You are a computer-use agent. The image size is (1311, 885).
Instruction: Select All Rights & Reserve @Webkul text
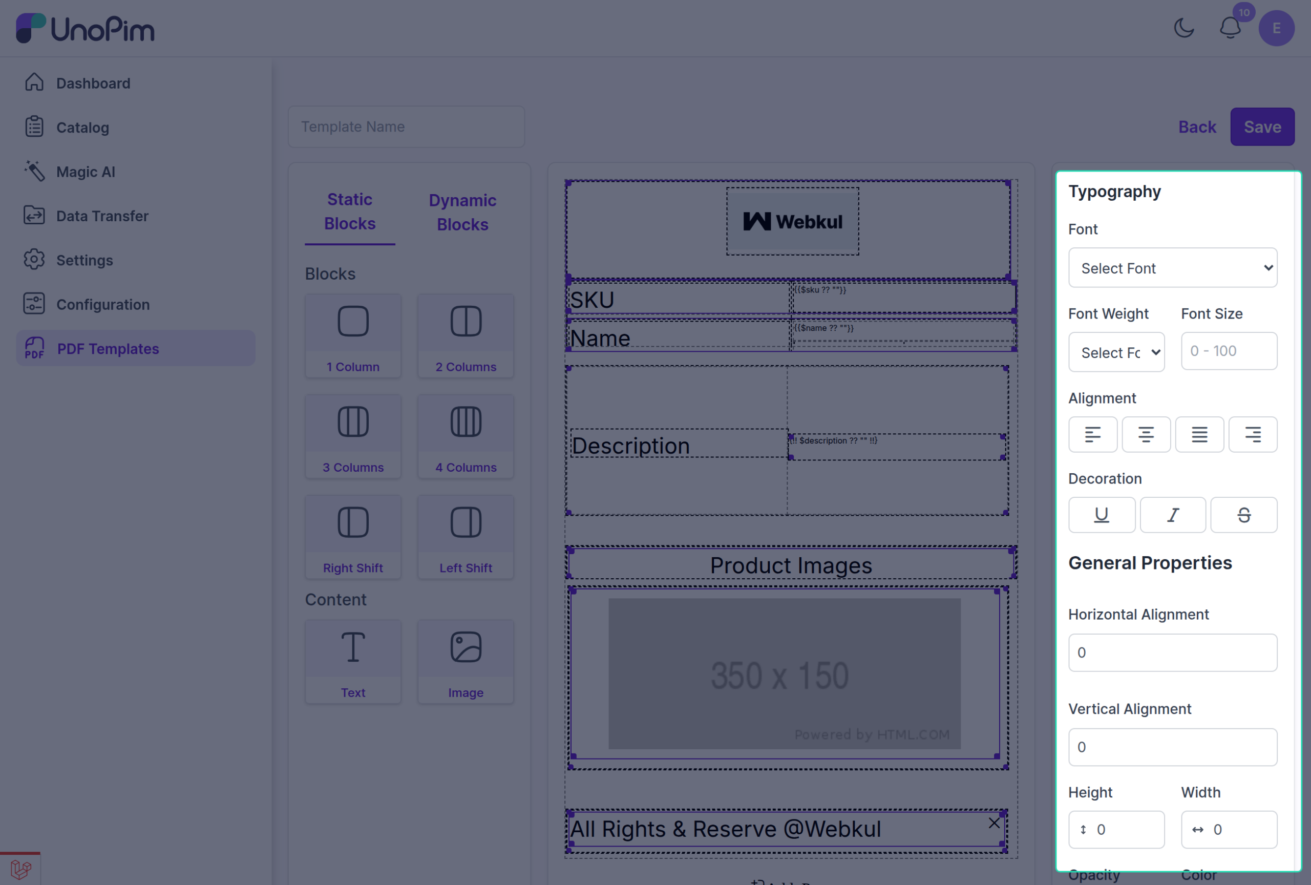click(725, 829)
